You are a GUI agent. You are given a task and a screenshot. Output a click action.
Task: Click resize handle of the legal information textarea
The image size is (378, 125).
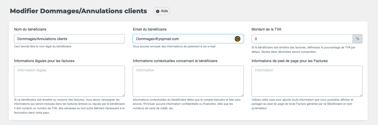click(x=123, y=95)
